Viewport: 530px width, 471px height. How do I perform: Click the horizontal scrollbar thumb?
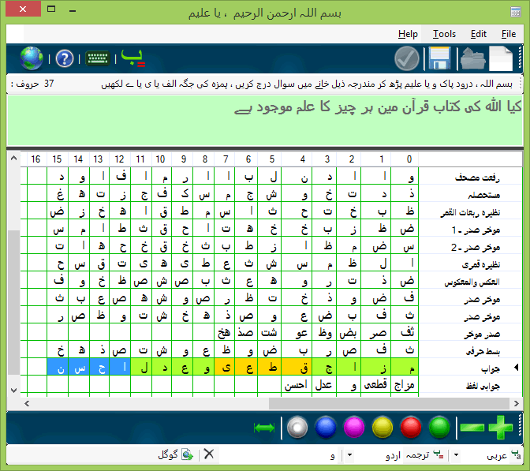coord(389,403)
